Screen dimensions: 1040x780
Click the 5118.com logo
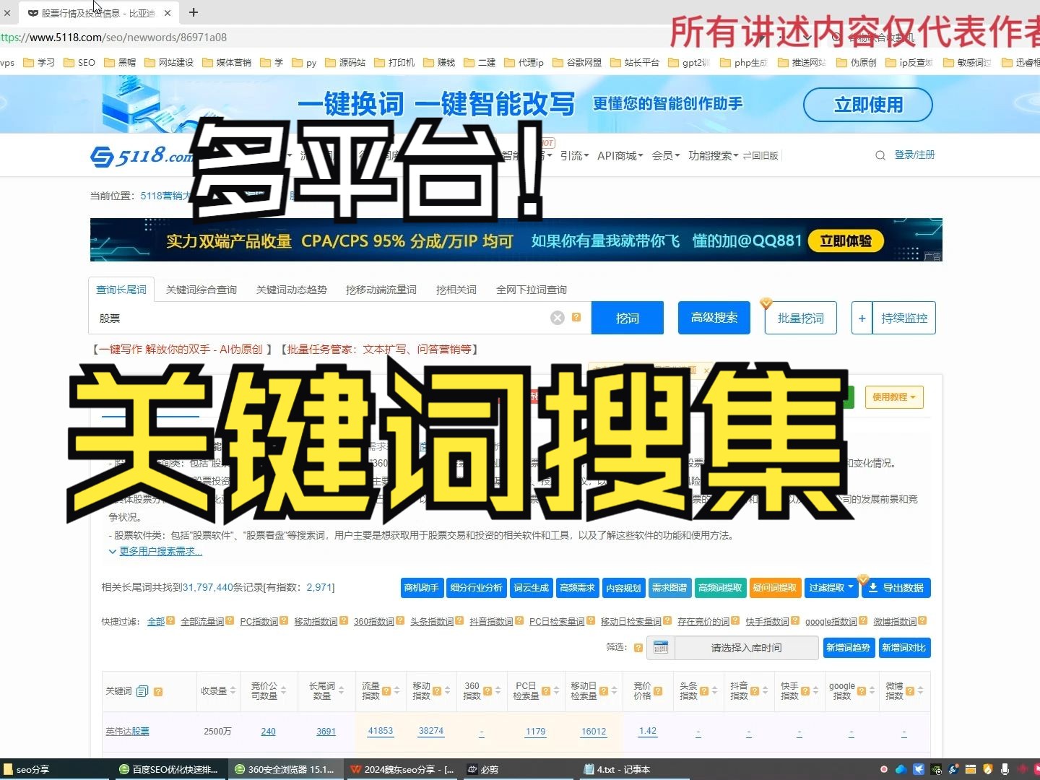(x=142, y=155)
